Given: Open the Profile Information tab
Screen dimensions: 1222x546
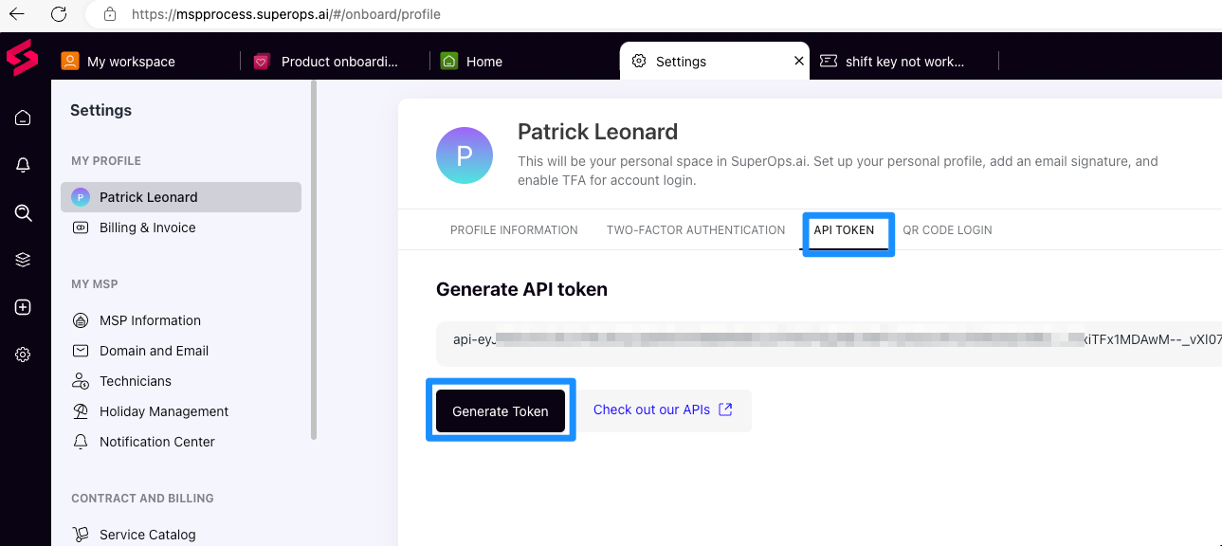Looking at the screenshot, I should 514,230.
